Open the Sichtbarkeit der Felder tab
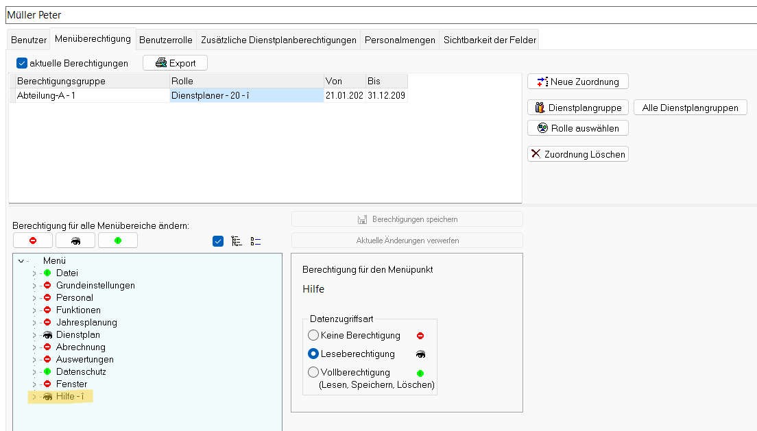 click(490, 40)
